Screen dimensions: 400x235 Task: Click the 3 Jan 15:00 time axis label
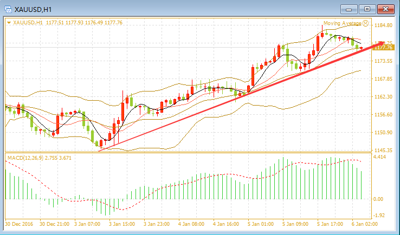[122, 224]
